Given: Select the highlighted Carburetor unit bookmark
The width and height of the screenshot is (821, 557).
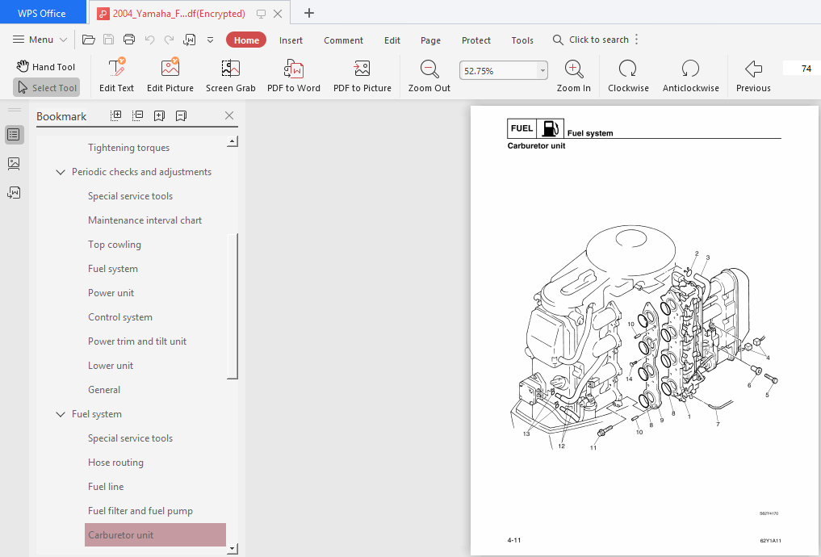Looking at the screenshot, I should [156, 535].
